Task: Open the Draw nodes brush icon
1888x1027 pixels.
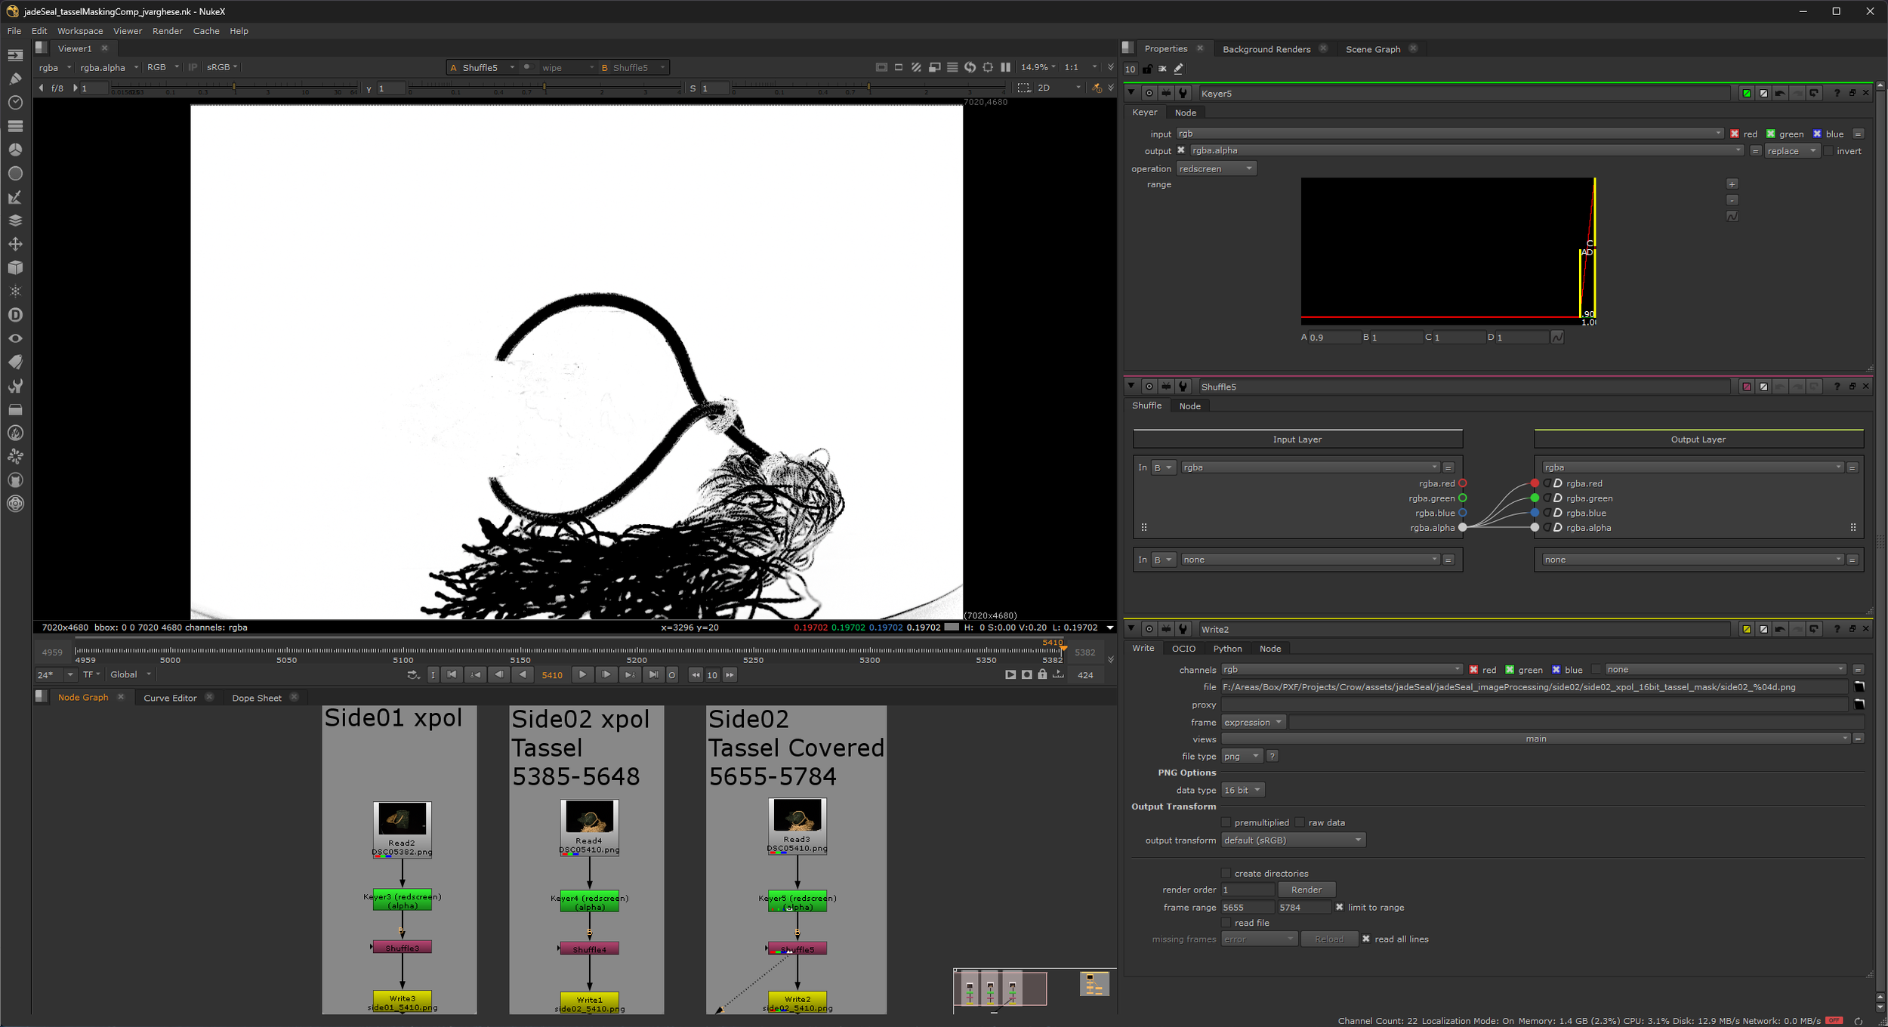Action: (x=15, y=79)
